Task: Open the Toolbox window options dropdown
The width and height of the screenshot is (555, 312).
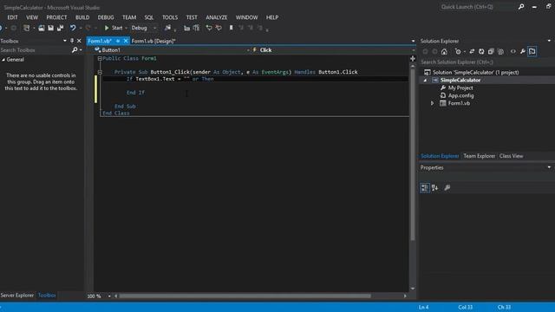Action: (65, 41)
